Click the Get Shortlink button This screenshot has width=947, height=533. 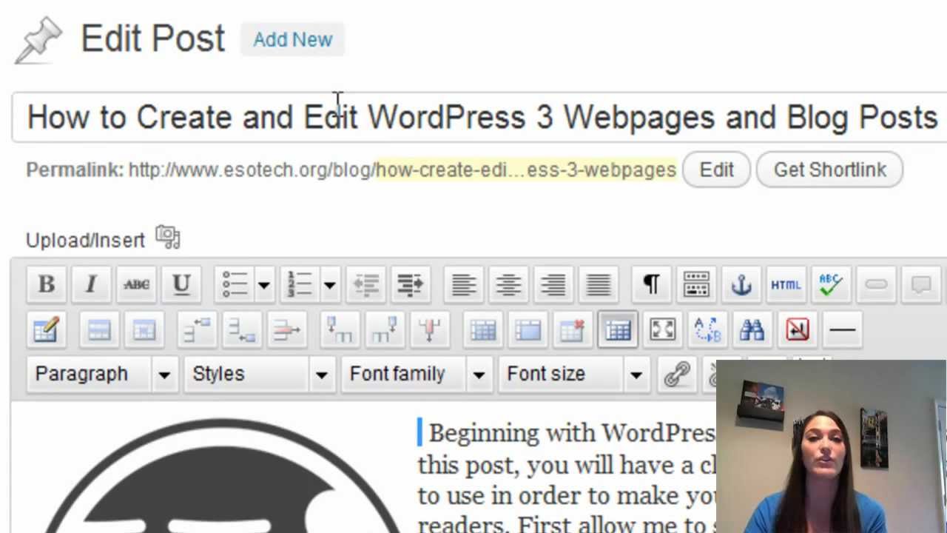click(829, 170)
